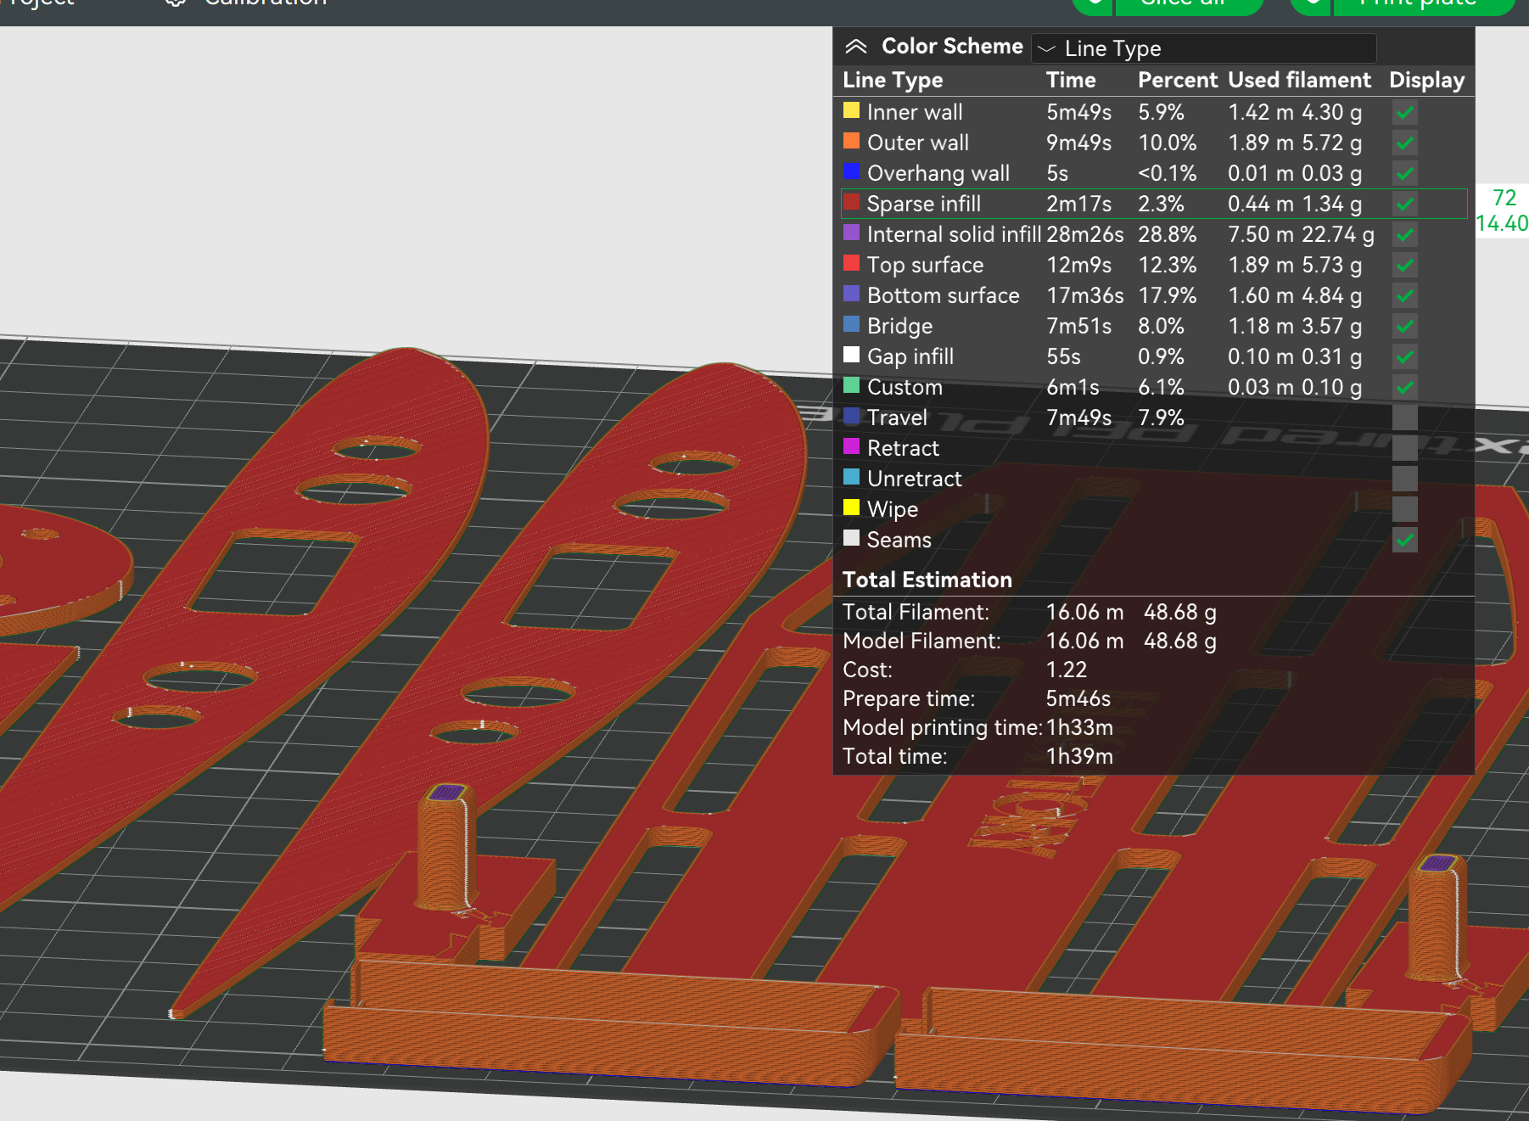Click the 'Top surface' label
The image size is (1529, 1121).
coord(925,266)
